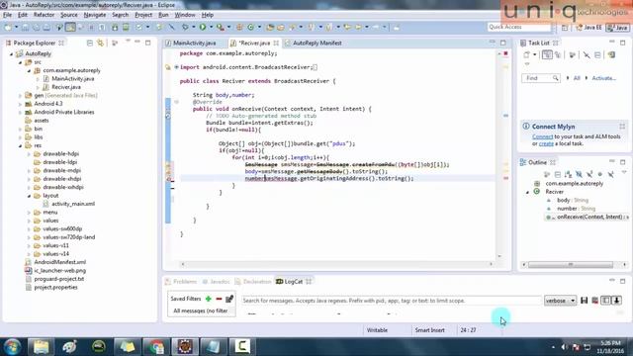Switch to Java perspective

click(x=617, y=28)
